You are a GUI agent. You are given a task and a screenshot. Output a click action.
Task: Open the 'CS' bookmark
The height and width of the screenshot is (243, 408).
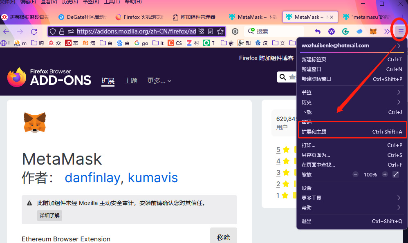point(175,43)
